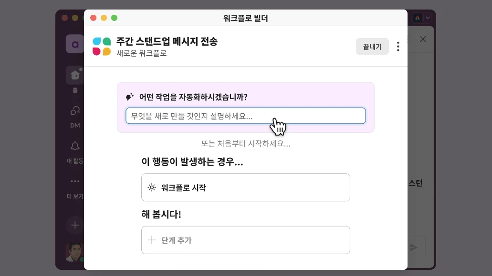Click the workflow title 주간 스탠드업 메시지 전송

pos(167,41)
